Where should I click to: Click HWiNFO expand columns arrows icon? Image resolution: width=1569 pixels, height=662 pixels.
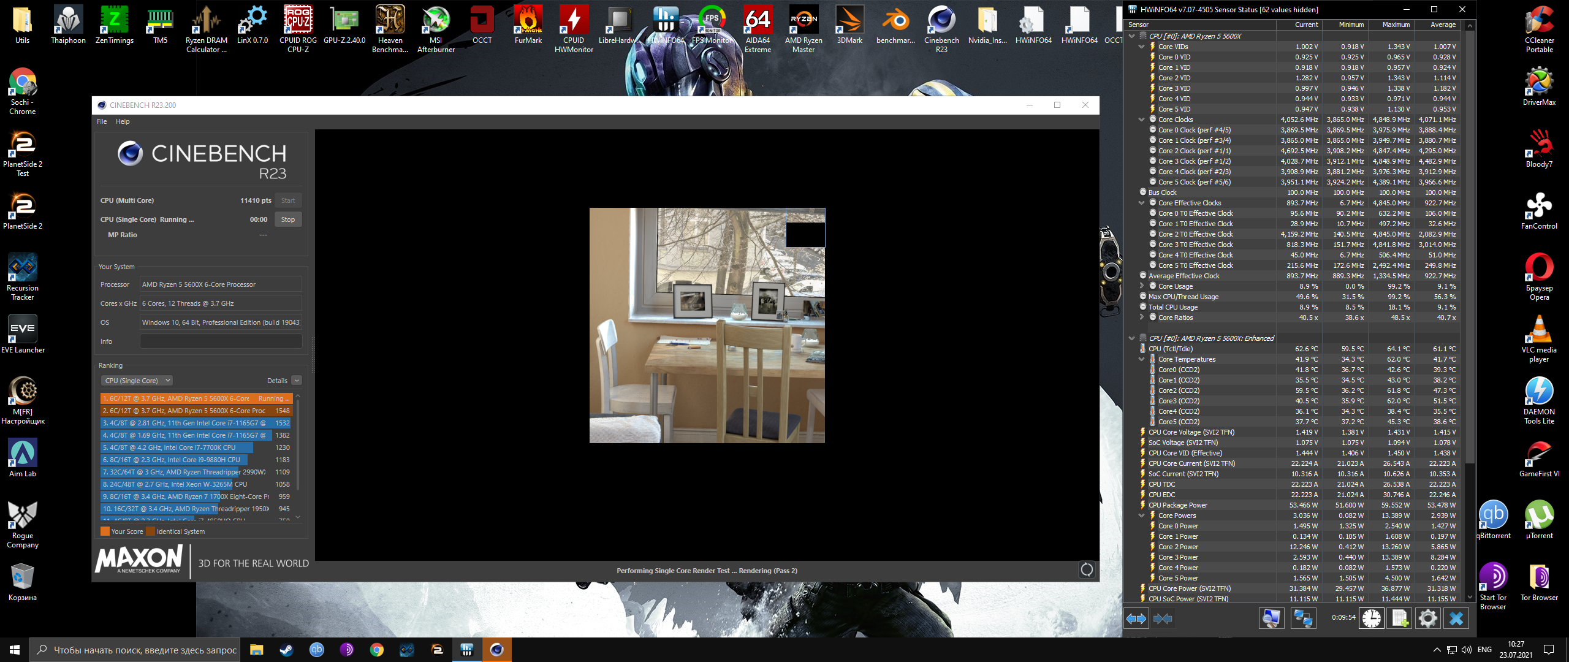(1136, 618)
